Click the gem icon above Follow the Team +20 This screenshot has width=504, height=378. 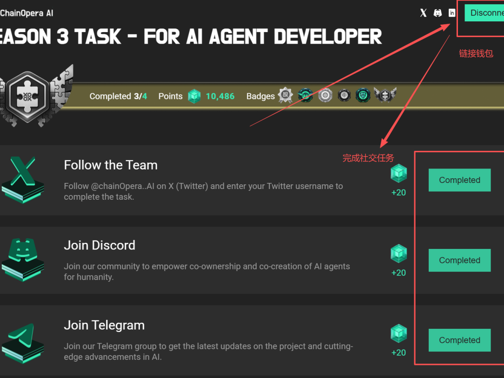pyautogui.click(x=398, y=173)
